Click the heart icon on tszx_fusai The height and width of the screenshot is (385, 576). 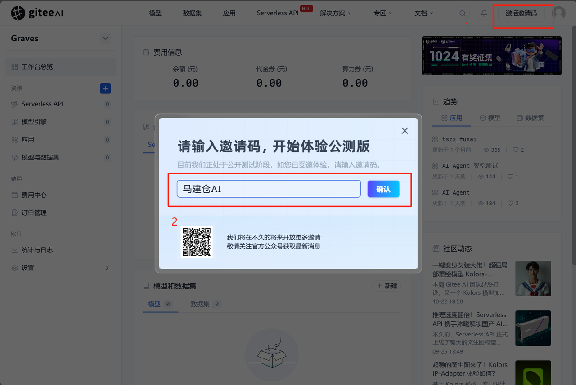pyautogui.click(x=516, y=150)
